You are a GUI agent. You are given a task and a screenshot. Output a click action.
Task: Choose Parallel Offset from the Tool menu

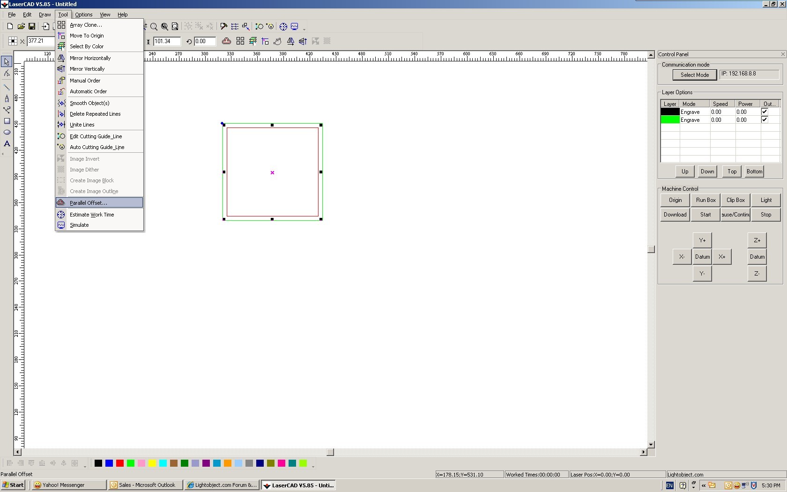89,203
